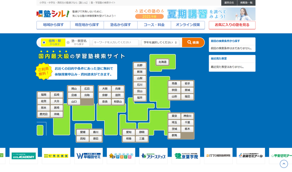
Task: Select 長野 prefecture button
Action: pyautogui.click(x=140, y=66)
